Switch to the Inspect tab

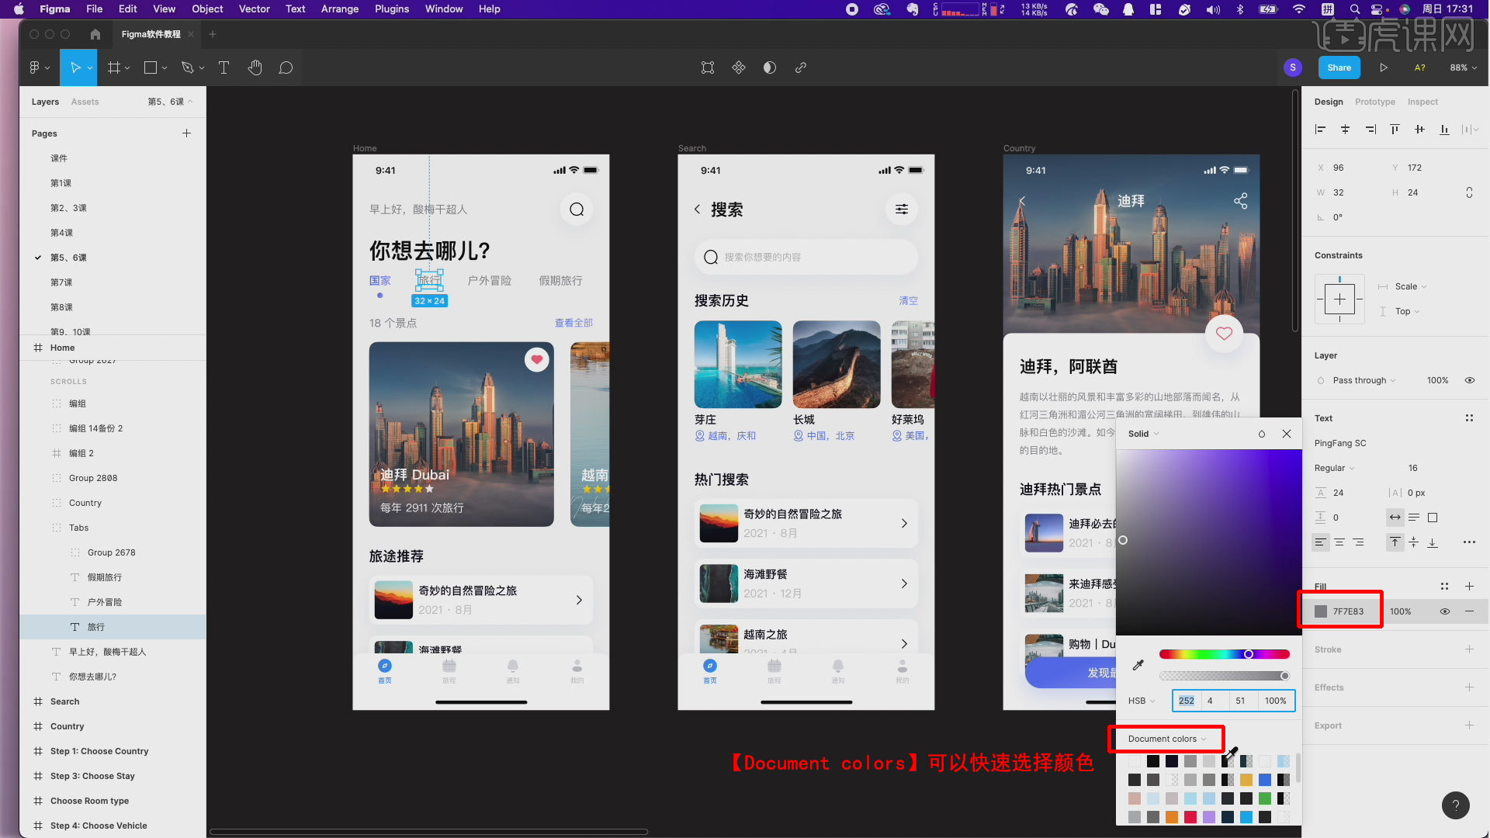(x=1422, y=102)
